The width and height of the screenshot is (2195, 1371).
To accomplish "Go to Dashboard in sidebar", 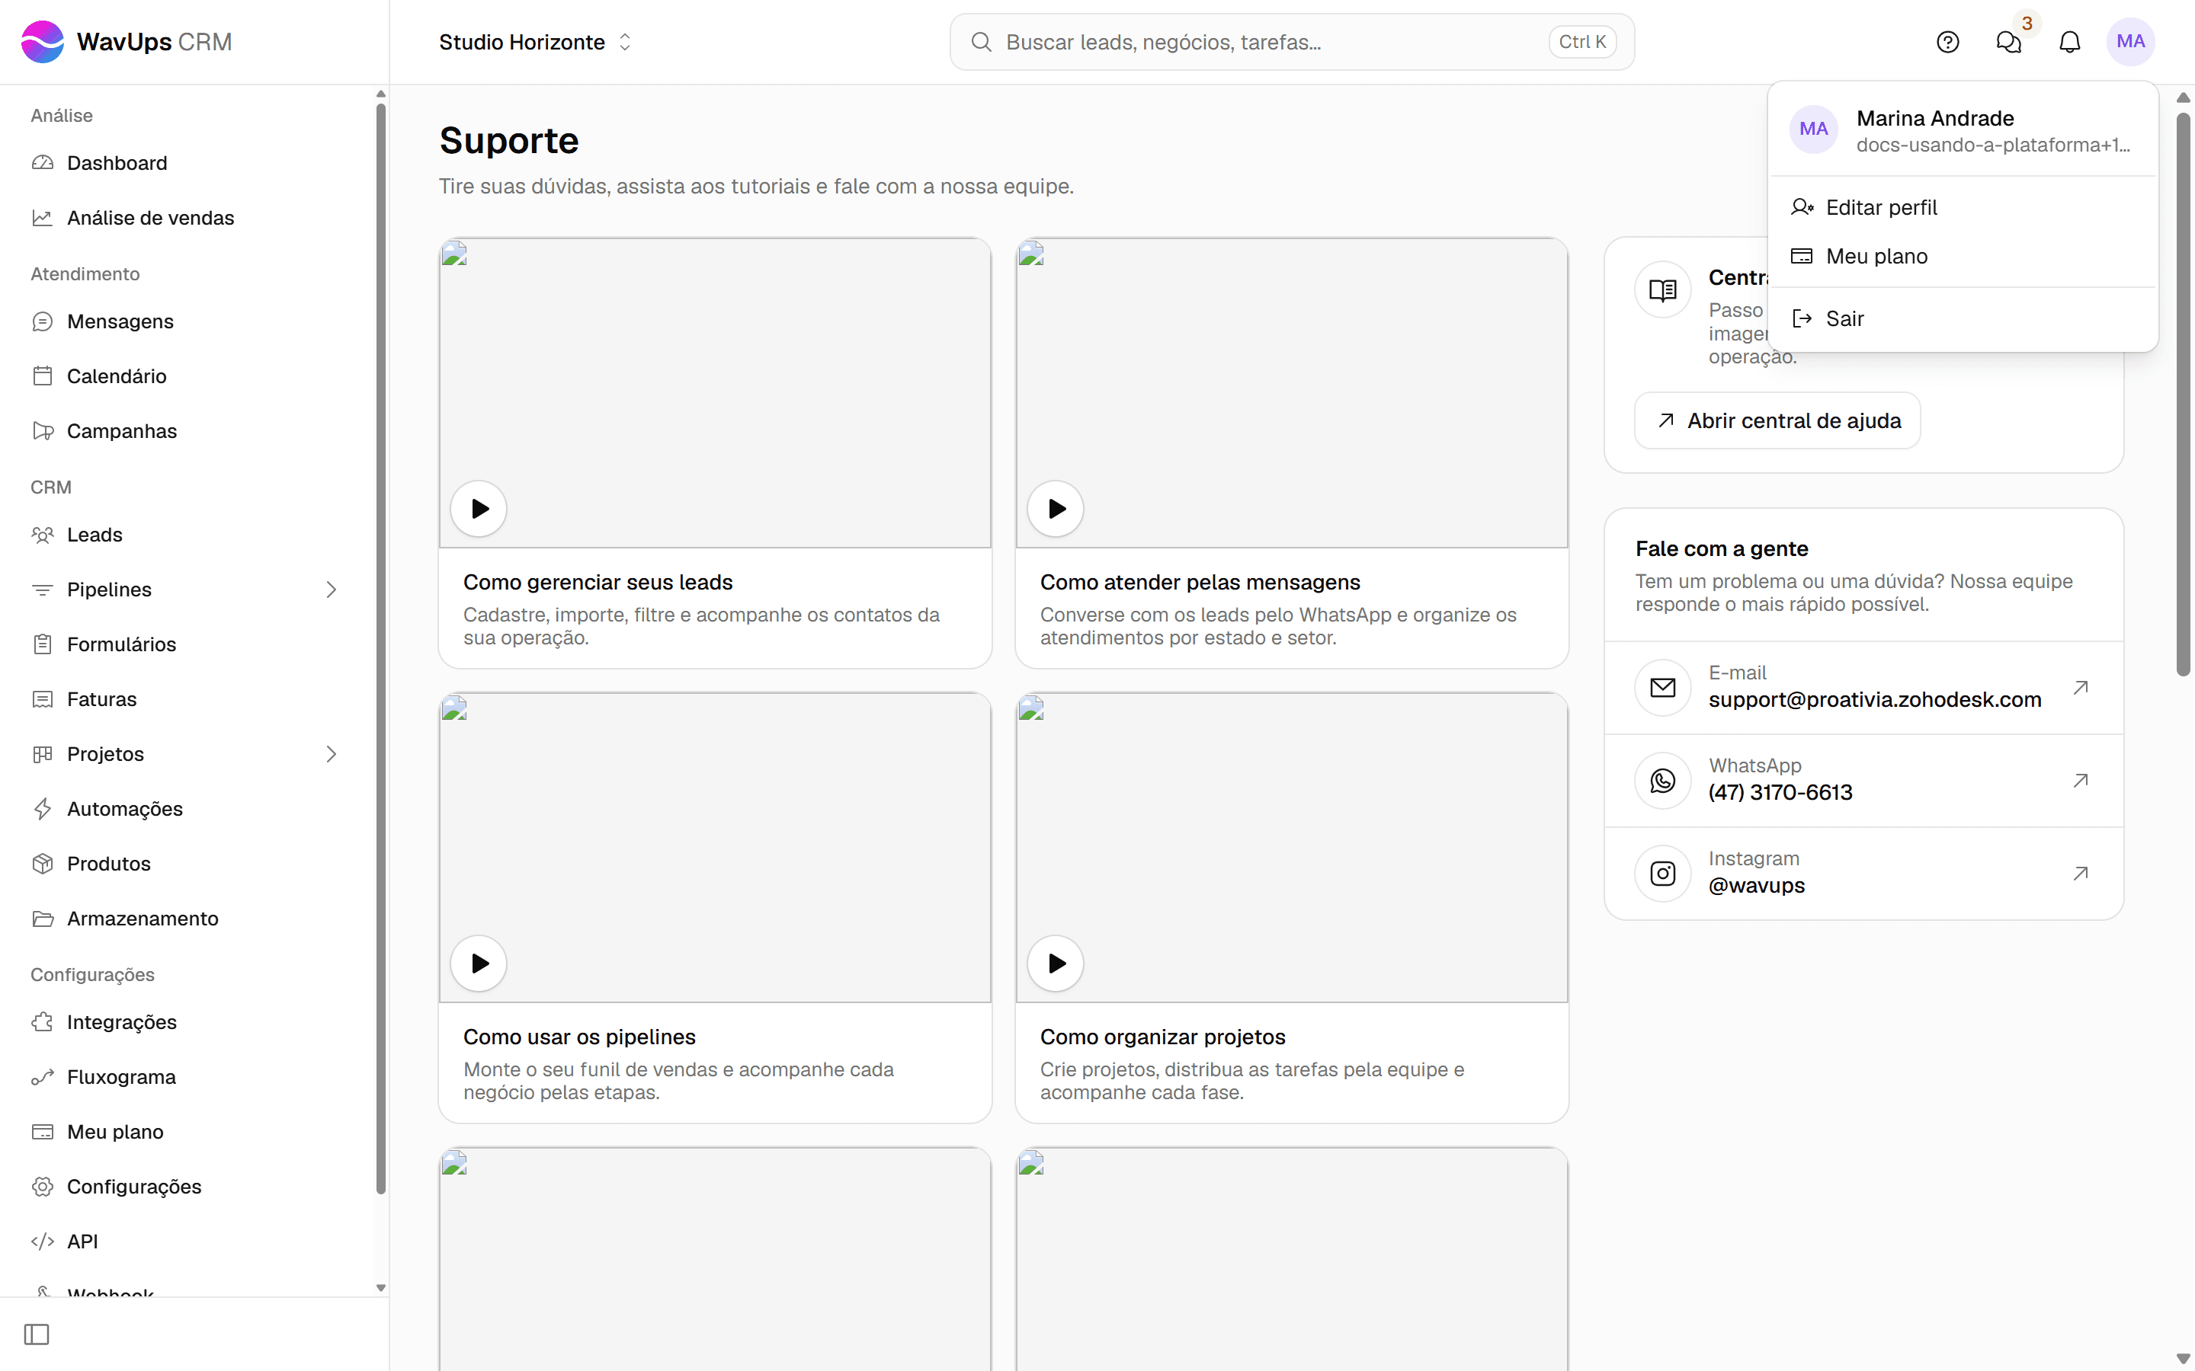I will (x=187, y=163).
